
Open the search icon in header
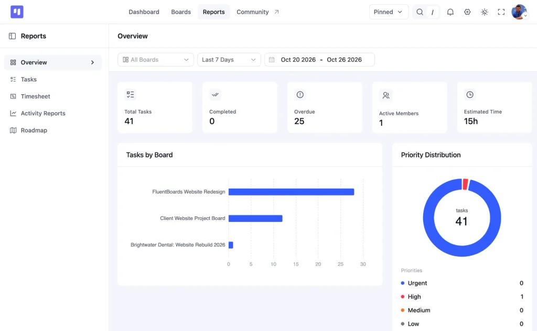(420, 12)
